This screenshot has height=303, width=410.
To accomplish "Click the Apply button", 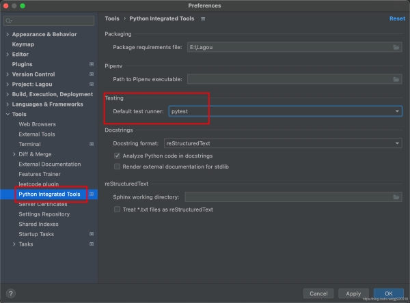I will 353,293.
